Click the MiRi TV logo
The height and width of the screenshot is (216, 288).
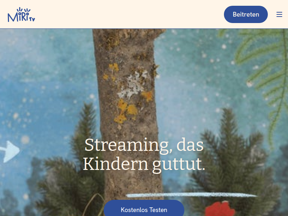[21, 15]
